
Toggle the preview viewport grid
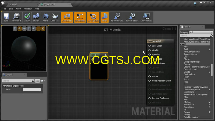click(x=38, y=29)
